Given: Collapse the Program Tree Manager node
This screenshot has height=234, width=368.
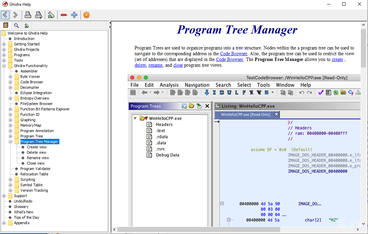Looking at the screenshot, I should tap(10, 142).
